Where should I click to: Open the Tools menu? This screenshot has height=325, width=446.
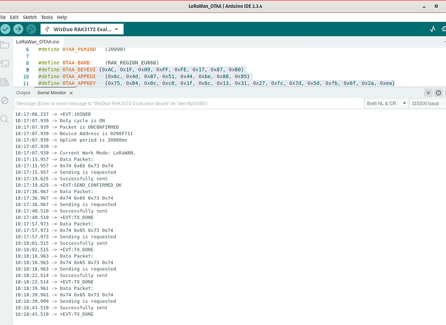pyautogui.click(x=47, y=17)
